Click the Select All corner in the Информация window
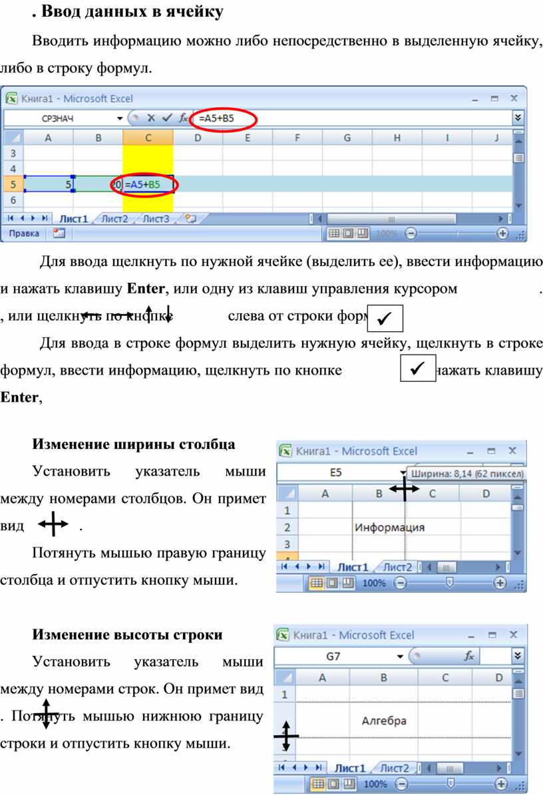 pos(287,494)
